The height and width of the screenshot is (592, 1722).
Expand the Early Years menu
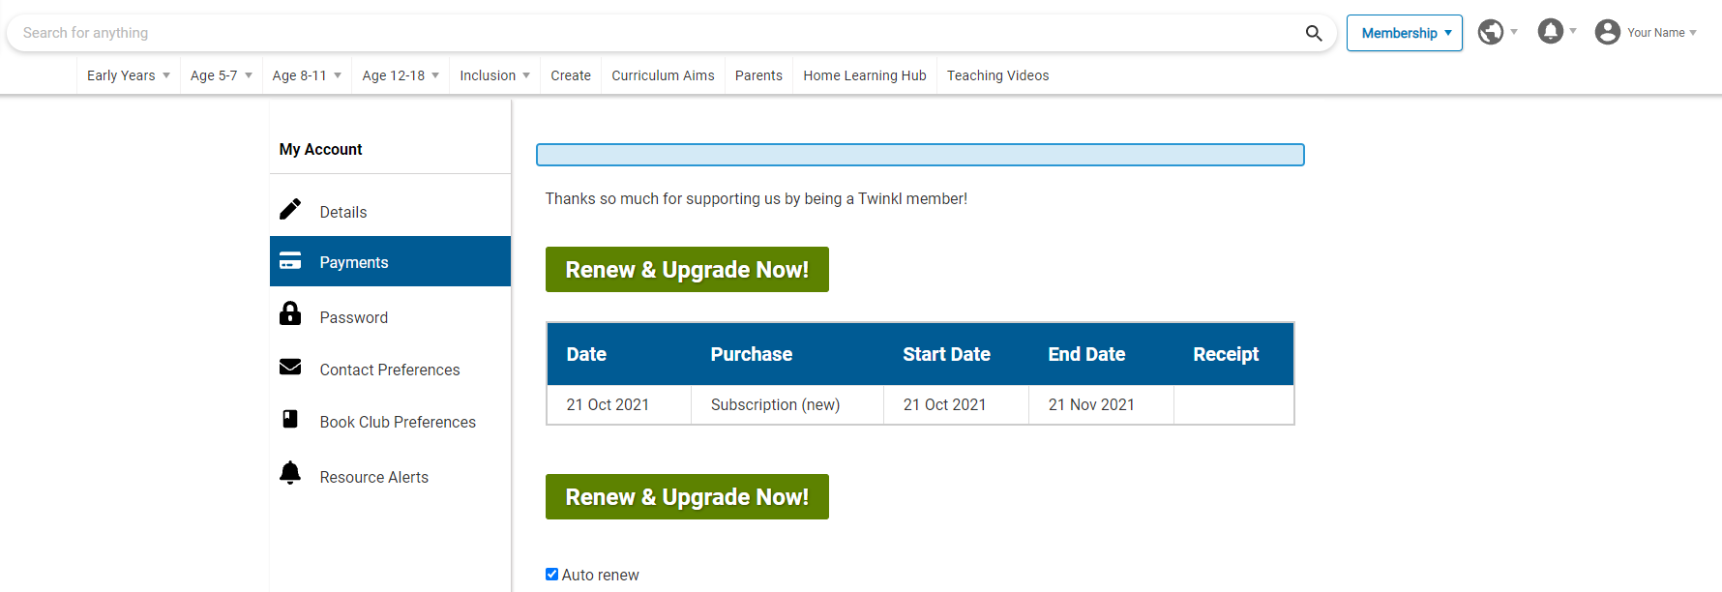pyautogui.click(x=128, y=75)
